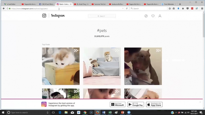Open the Mail app from the taskbar
Image resolution: width=205 pixels, height=115 pixels.
[x=72, y=112]
